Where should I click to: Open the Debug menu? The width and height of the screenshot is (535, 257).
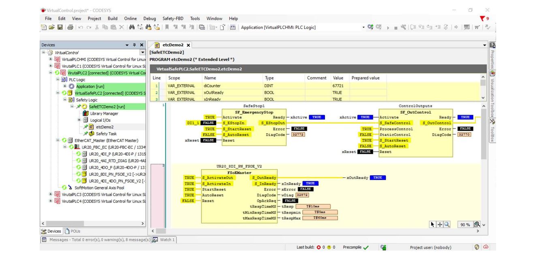tap(150, 18)
